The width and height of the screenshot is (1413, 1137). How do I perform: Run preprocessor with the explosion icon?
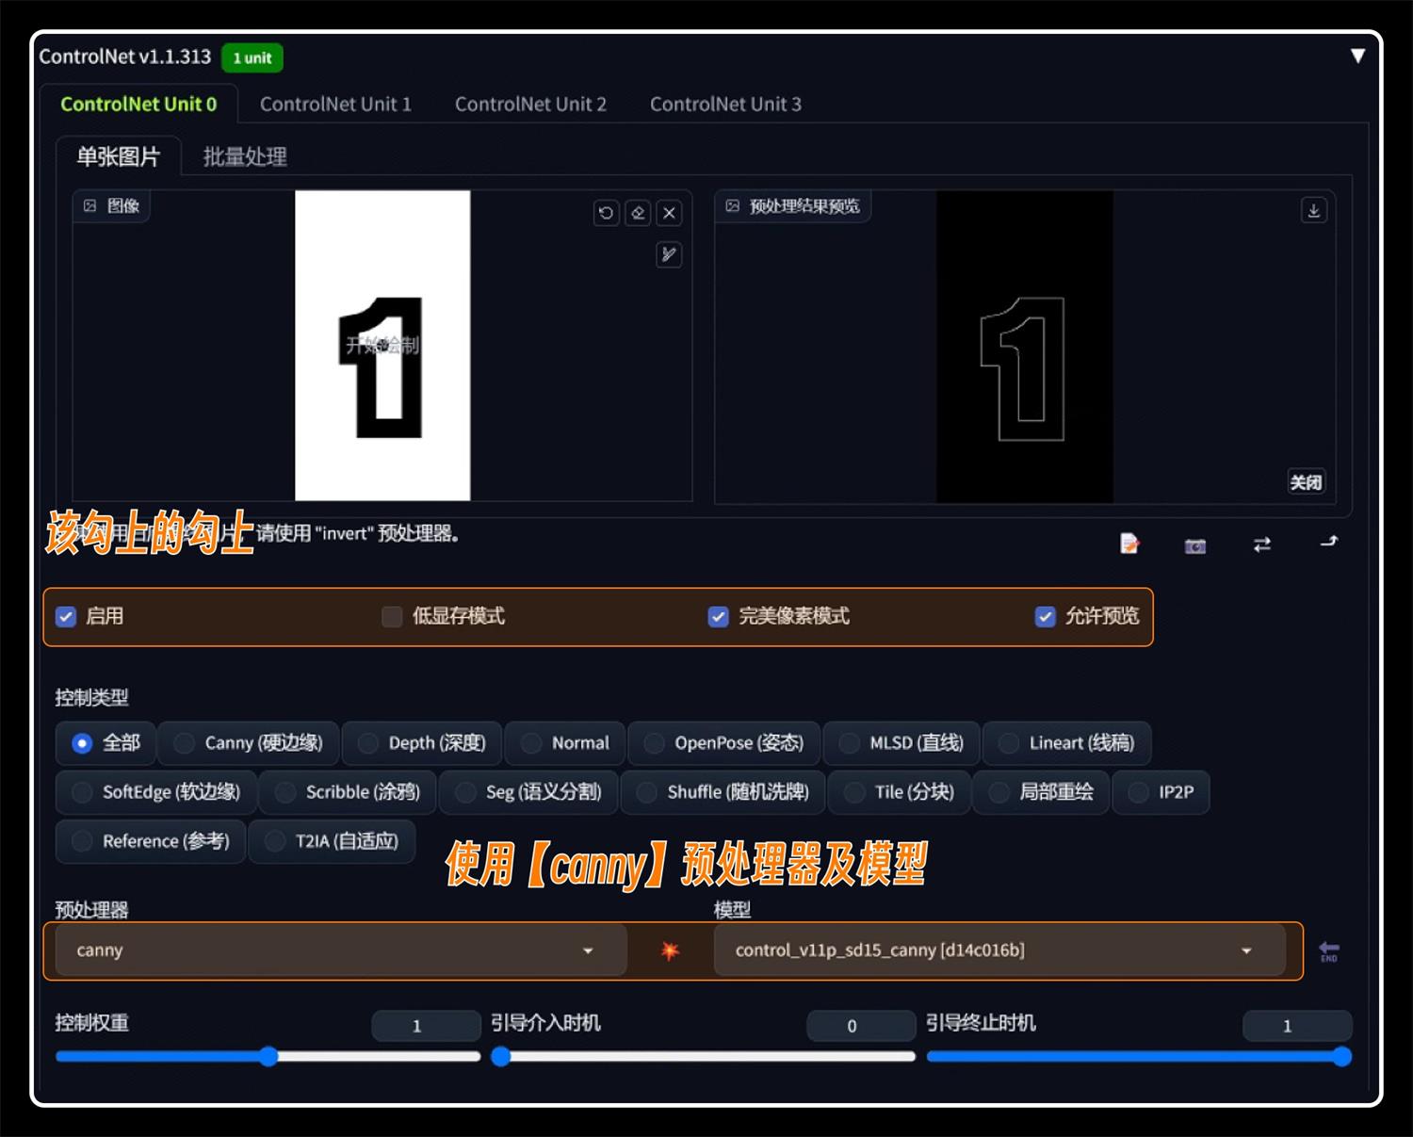point(670,950)
